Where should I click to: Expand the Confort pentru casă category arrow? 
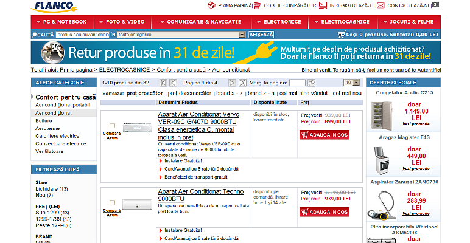pos(32,97)
